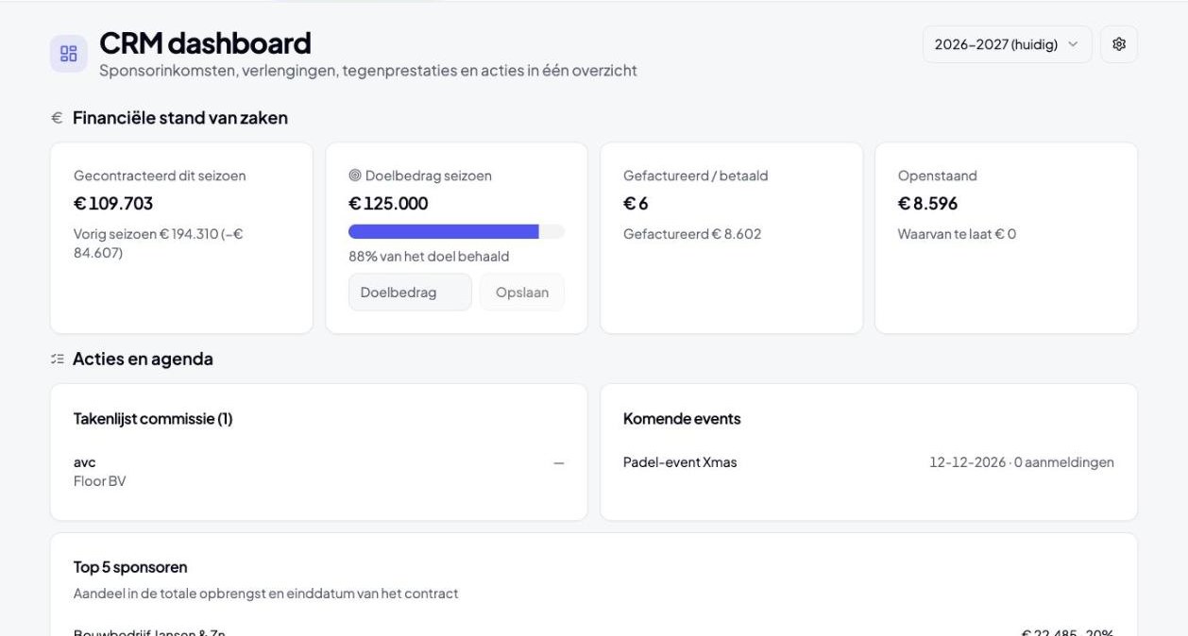The height and width of the screenshot is (636, 1188).
Task: Click the goal progress bar at 88%
Action: pyautogui.click(x=456, y=231)
